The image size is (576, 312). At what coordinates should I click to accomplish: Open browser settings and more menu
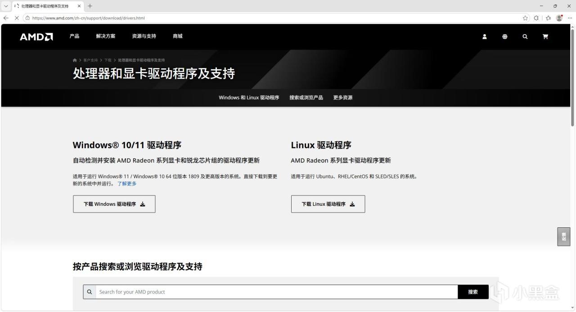[570, 18]
